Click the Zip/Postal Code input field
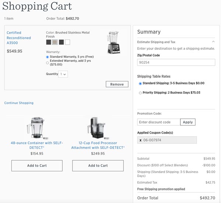 (176, 62)
